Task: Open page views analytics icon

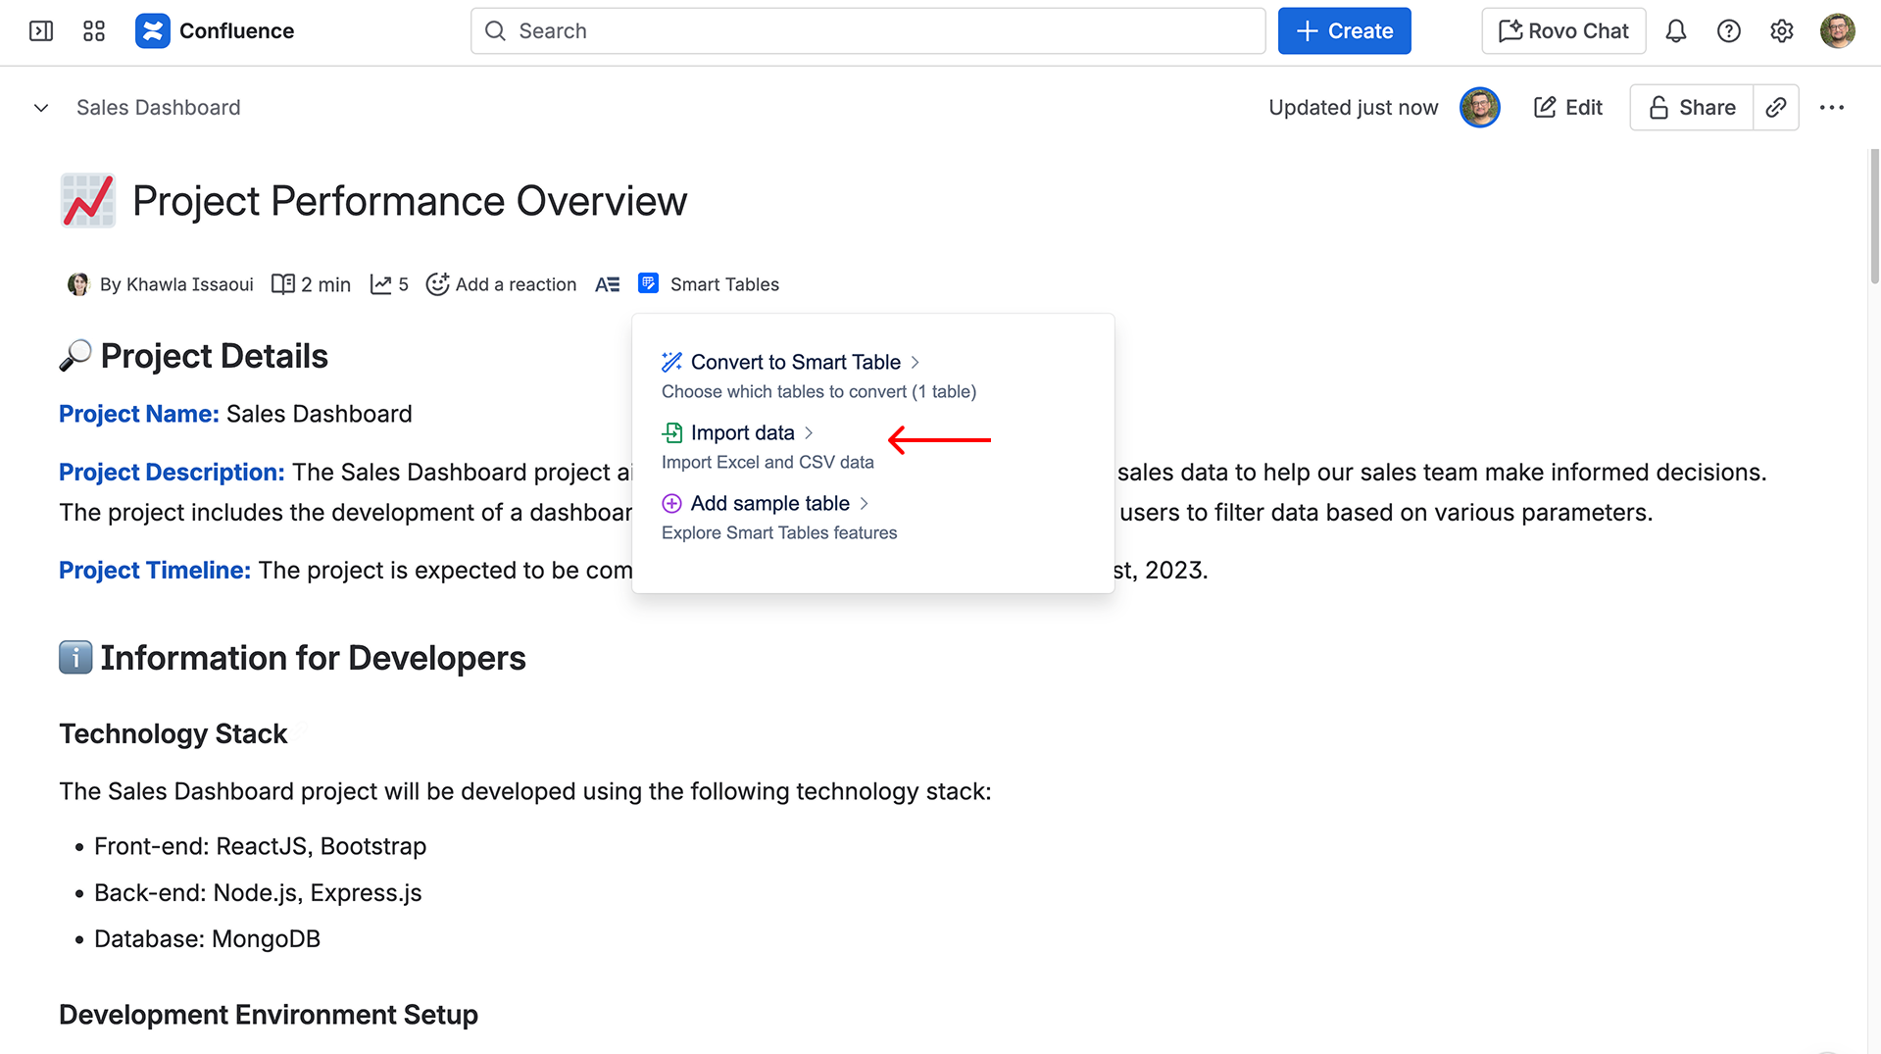Action: [x=380, y=284]
